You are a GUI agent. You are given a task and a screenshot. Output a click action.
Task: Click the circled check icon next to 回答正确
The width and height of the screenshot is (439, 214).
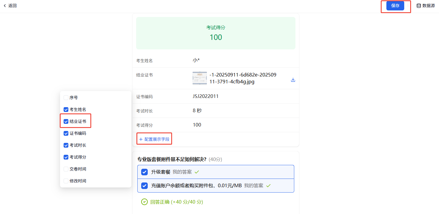pyautogui.click(x=144, y=202)
